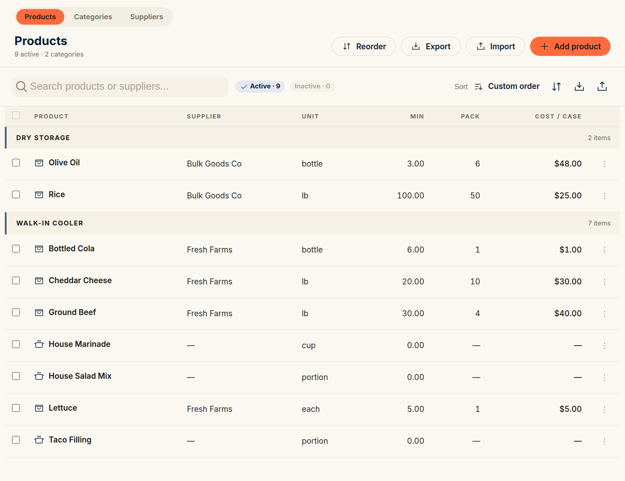The height and width of the screenshot is (481, 625).
Task: Check the Rice row checkbox
Action: (x=16, y=195)
